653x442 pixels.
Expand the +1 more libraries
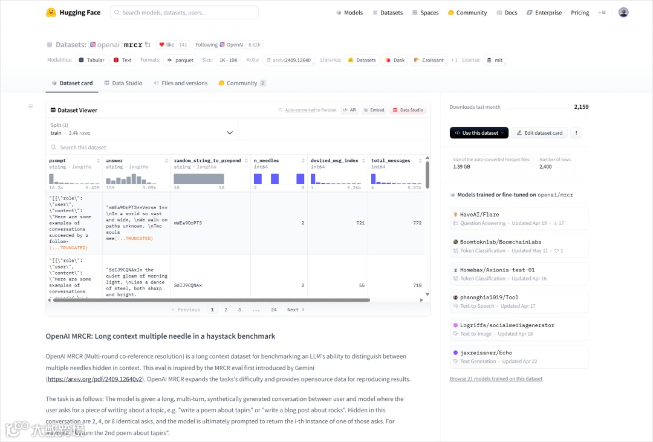pyautogui.click(x=454, y=60)
